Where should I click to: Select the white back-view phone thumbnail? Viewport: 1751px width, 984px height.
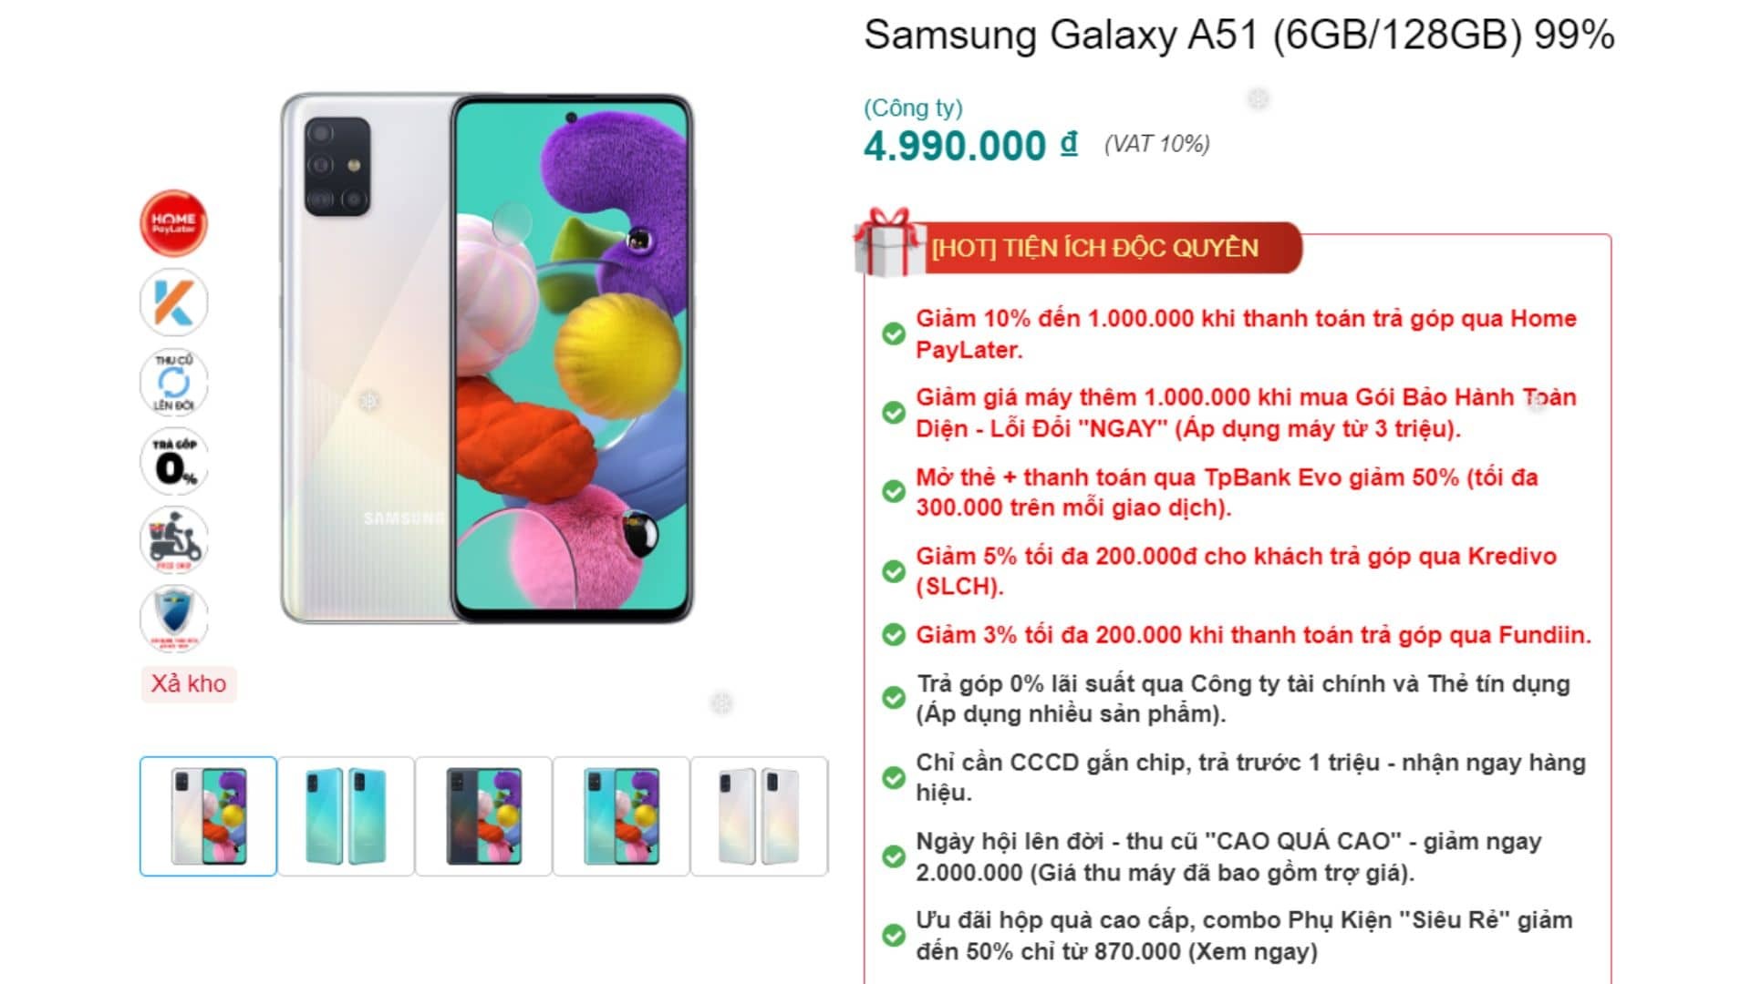point(759,816)
